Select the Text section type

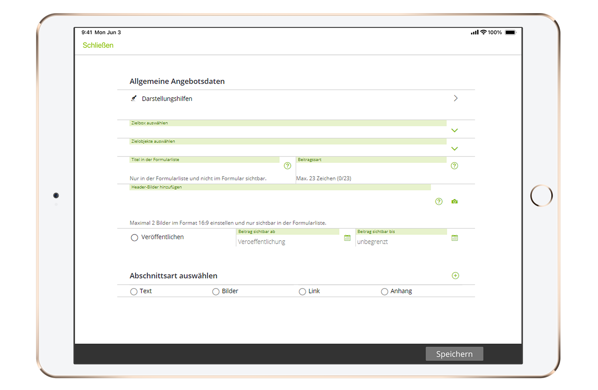[x=134, y=292]
